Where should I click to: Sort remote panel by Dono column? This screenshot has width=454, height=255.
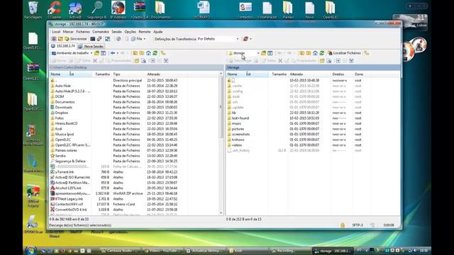click(x=359, y=74)
